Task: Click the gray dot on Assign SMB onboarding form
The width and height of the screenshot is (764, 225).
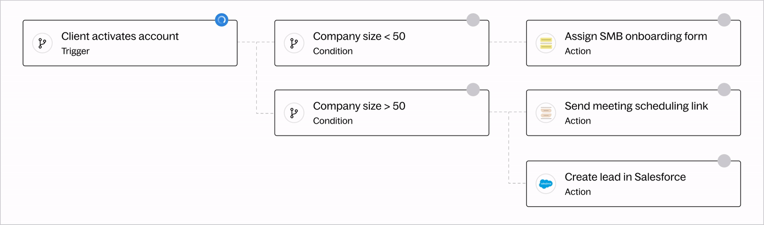Action: pyautogui.click(x=724, y=20)
